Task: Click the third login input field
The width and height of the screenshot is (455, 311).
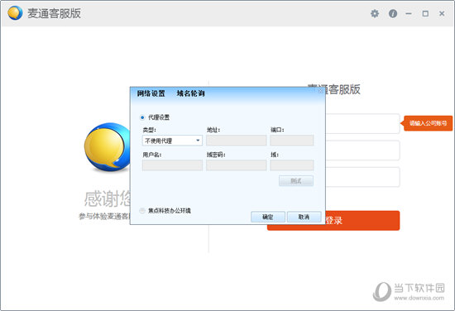Action: [x=362, y=177]
